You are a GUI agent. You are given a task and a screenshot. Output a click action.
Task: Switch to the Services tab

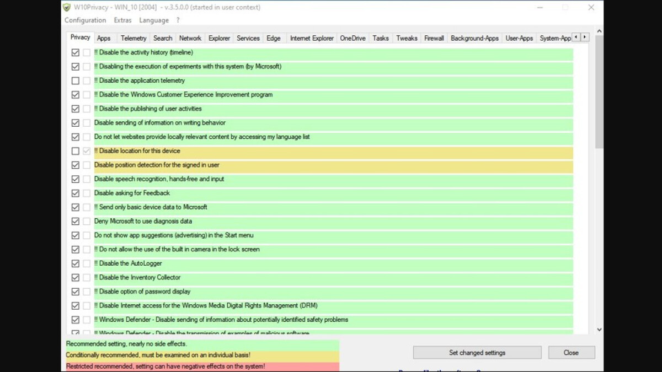[x=248, y=38]
